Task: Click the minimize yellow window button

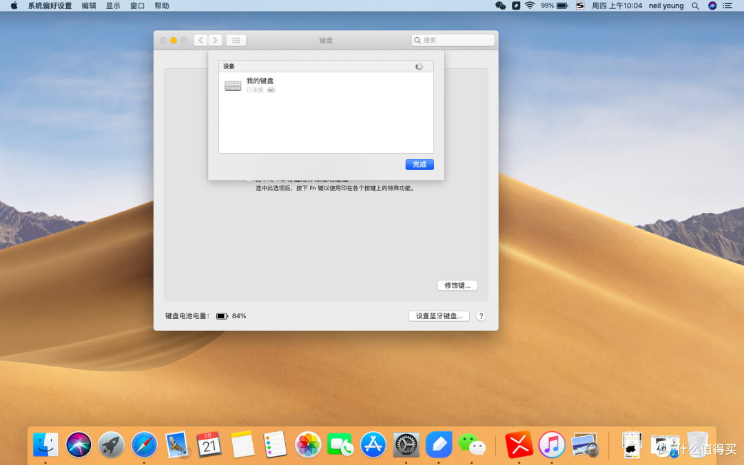Action: point(174,41)
